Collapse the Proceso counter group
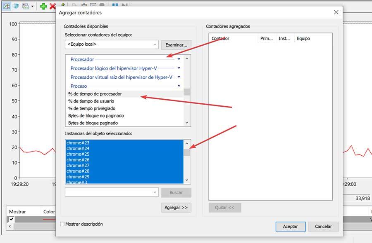 tap(179, 86)
